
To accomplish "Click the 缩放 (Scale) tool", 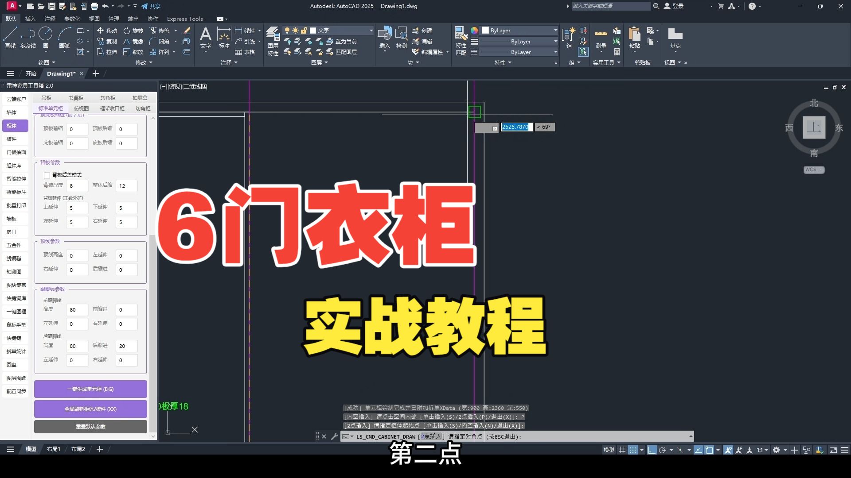I will (133, 52).
